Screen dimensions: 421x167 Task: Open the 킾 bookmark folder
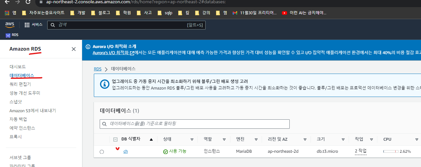(183, 13)
